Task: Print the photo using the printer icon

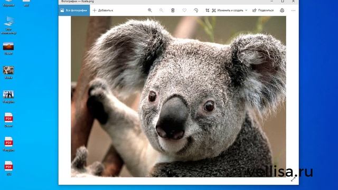Action: (x=282, y=11)
